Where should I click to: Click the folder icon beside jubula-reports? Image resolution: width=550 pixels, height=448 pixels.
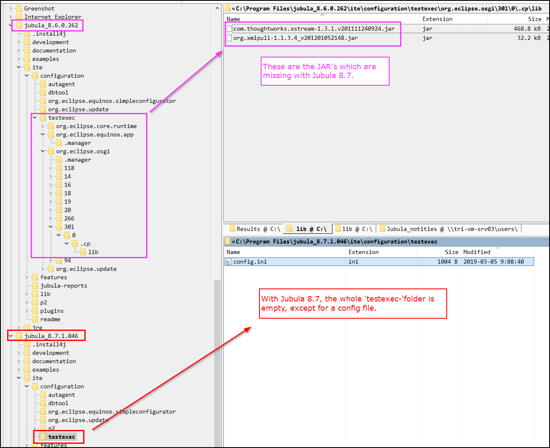tap(35, 286)
